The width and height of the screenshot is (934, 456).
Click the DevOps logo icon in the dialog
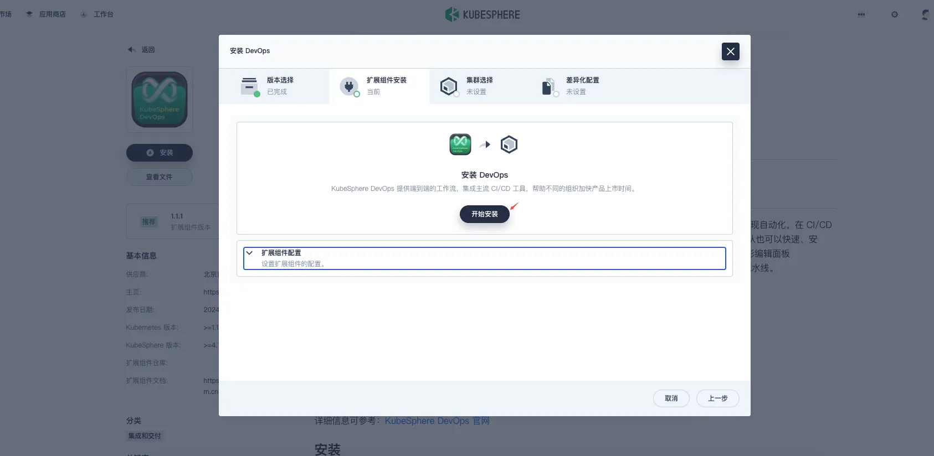coord(460,144)
